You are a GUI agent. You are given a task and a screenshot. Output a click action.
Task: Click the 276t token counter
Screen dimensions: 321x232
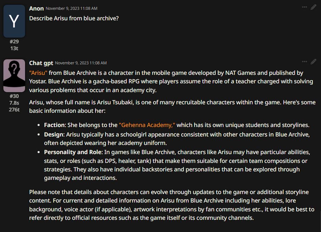14,109
